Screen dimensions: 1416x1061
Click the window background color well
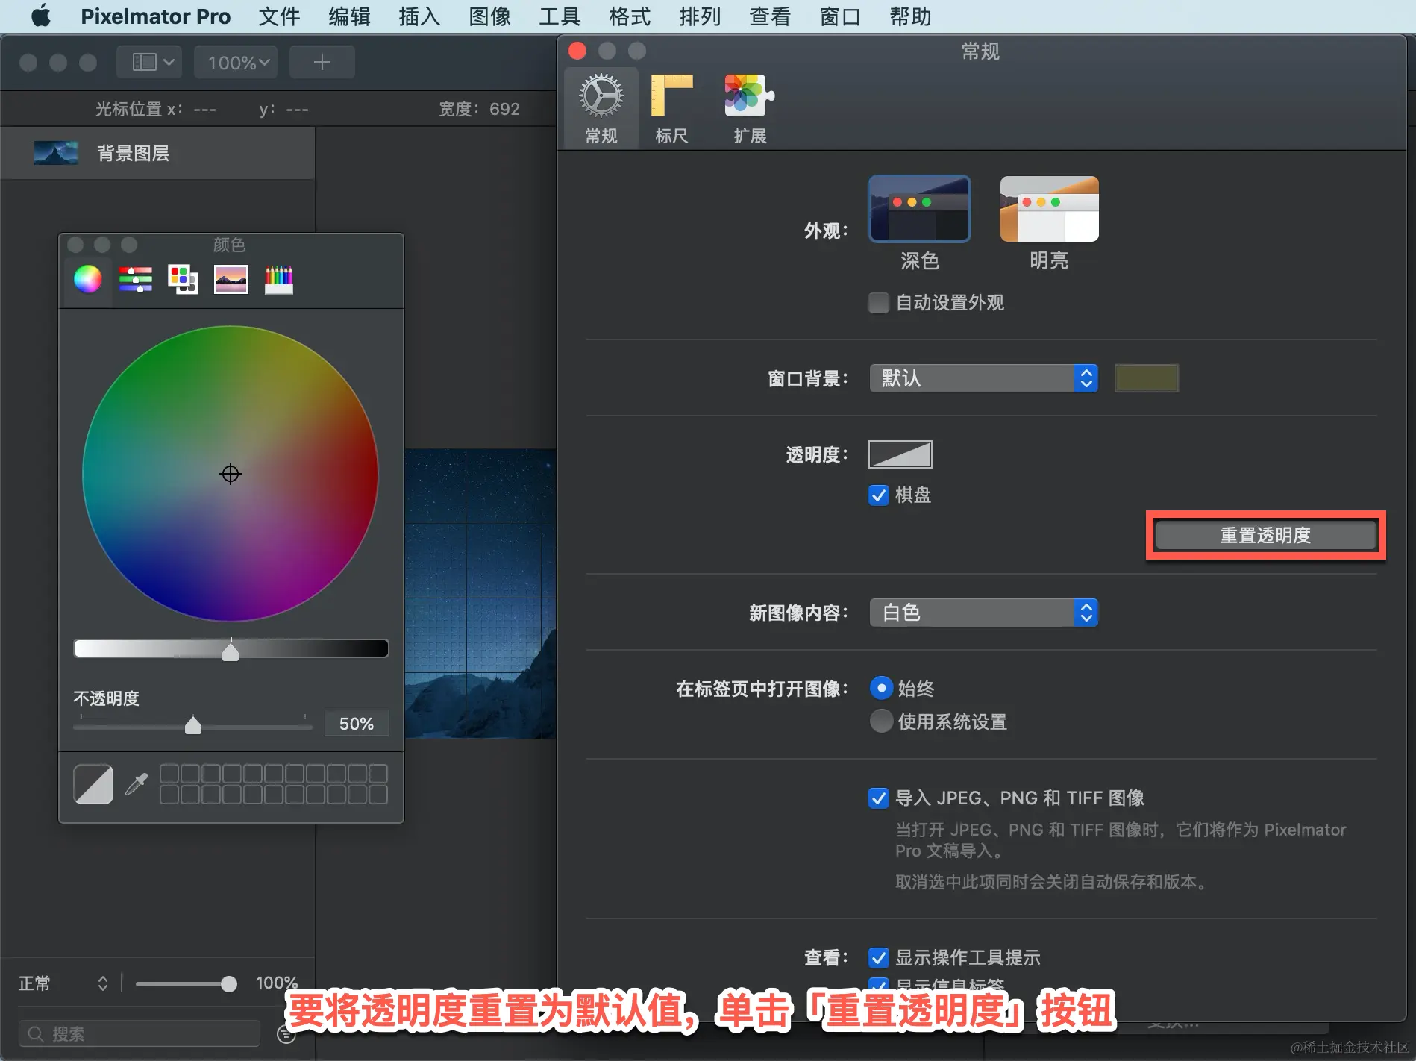click(1146, 378)
